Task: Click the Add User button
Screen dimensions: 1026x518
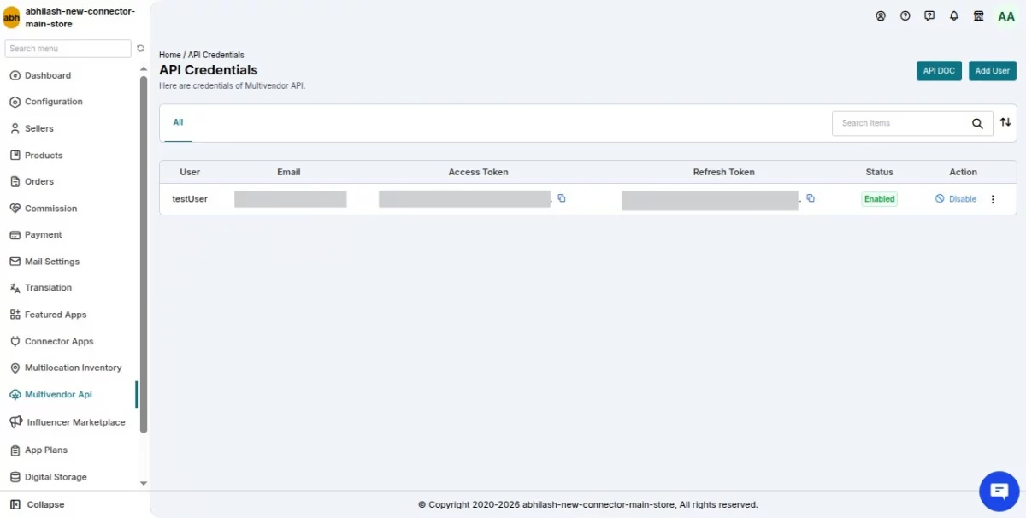Action: click(993, 71)
